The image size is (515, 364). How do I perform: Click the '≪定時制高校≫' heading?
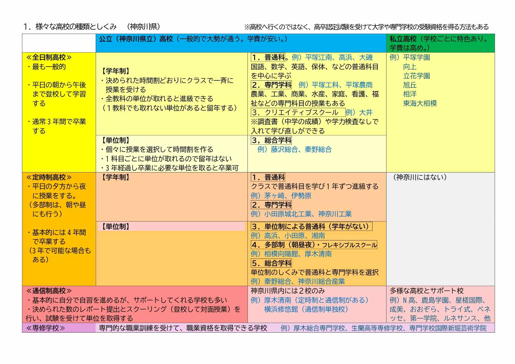point(49,177)
